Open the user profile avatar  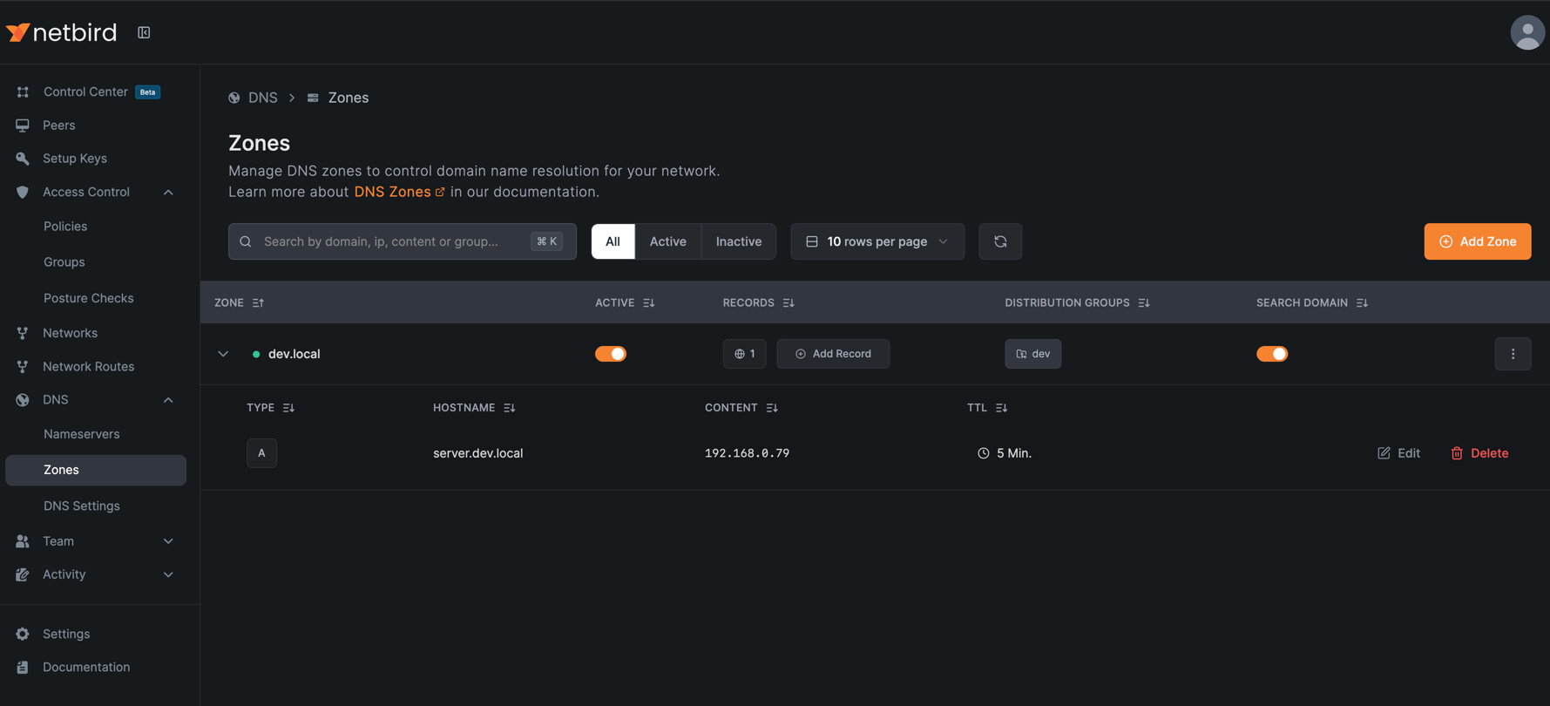[x=1526, y=32]
